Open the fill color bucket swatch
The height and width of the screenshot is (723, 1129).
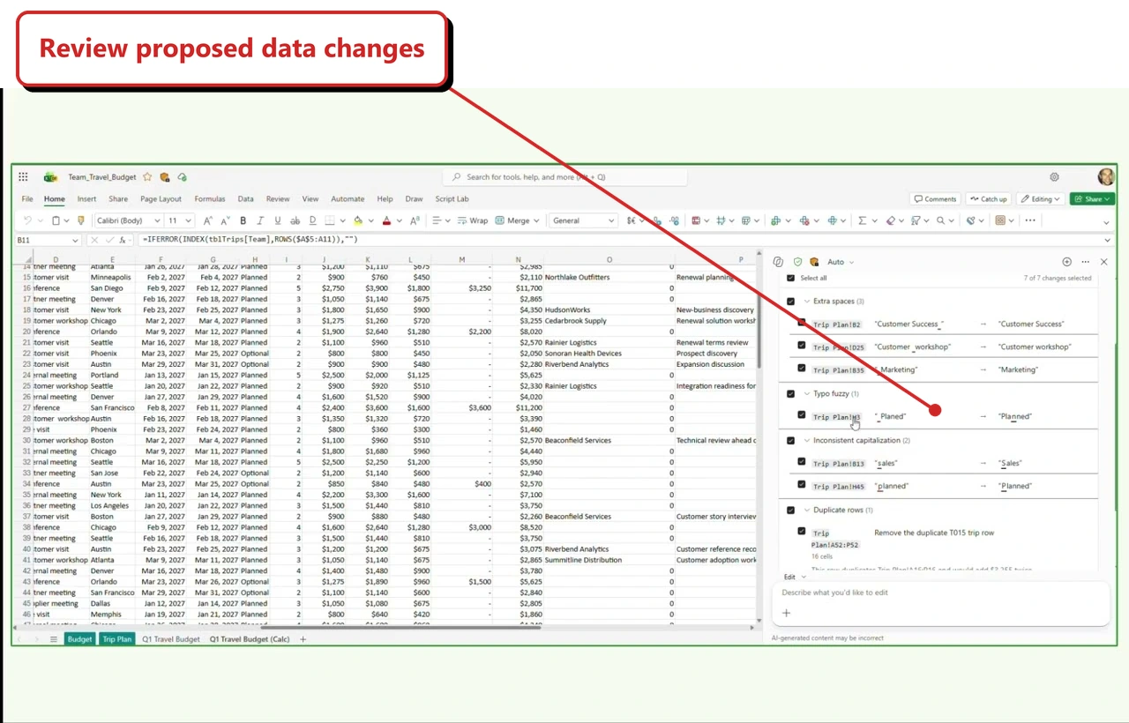point(358,220)
